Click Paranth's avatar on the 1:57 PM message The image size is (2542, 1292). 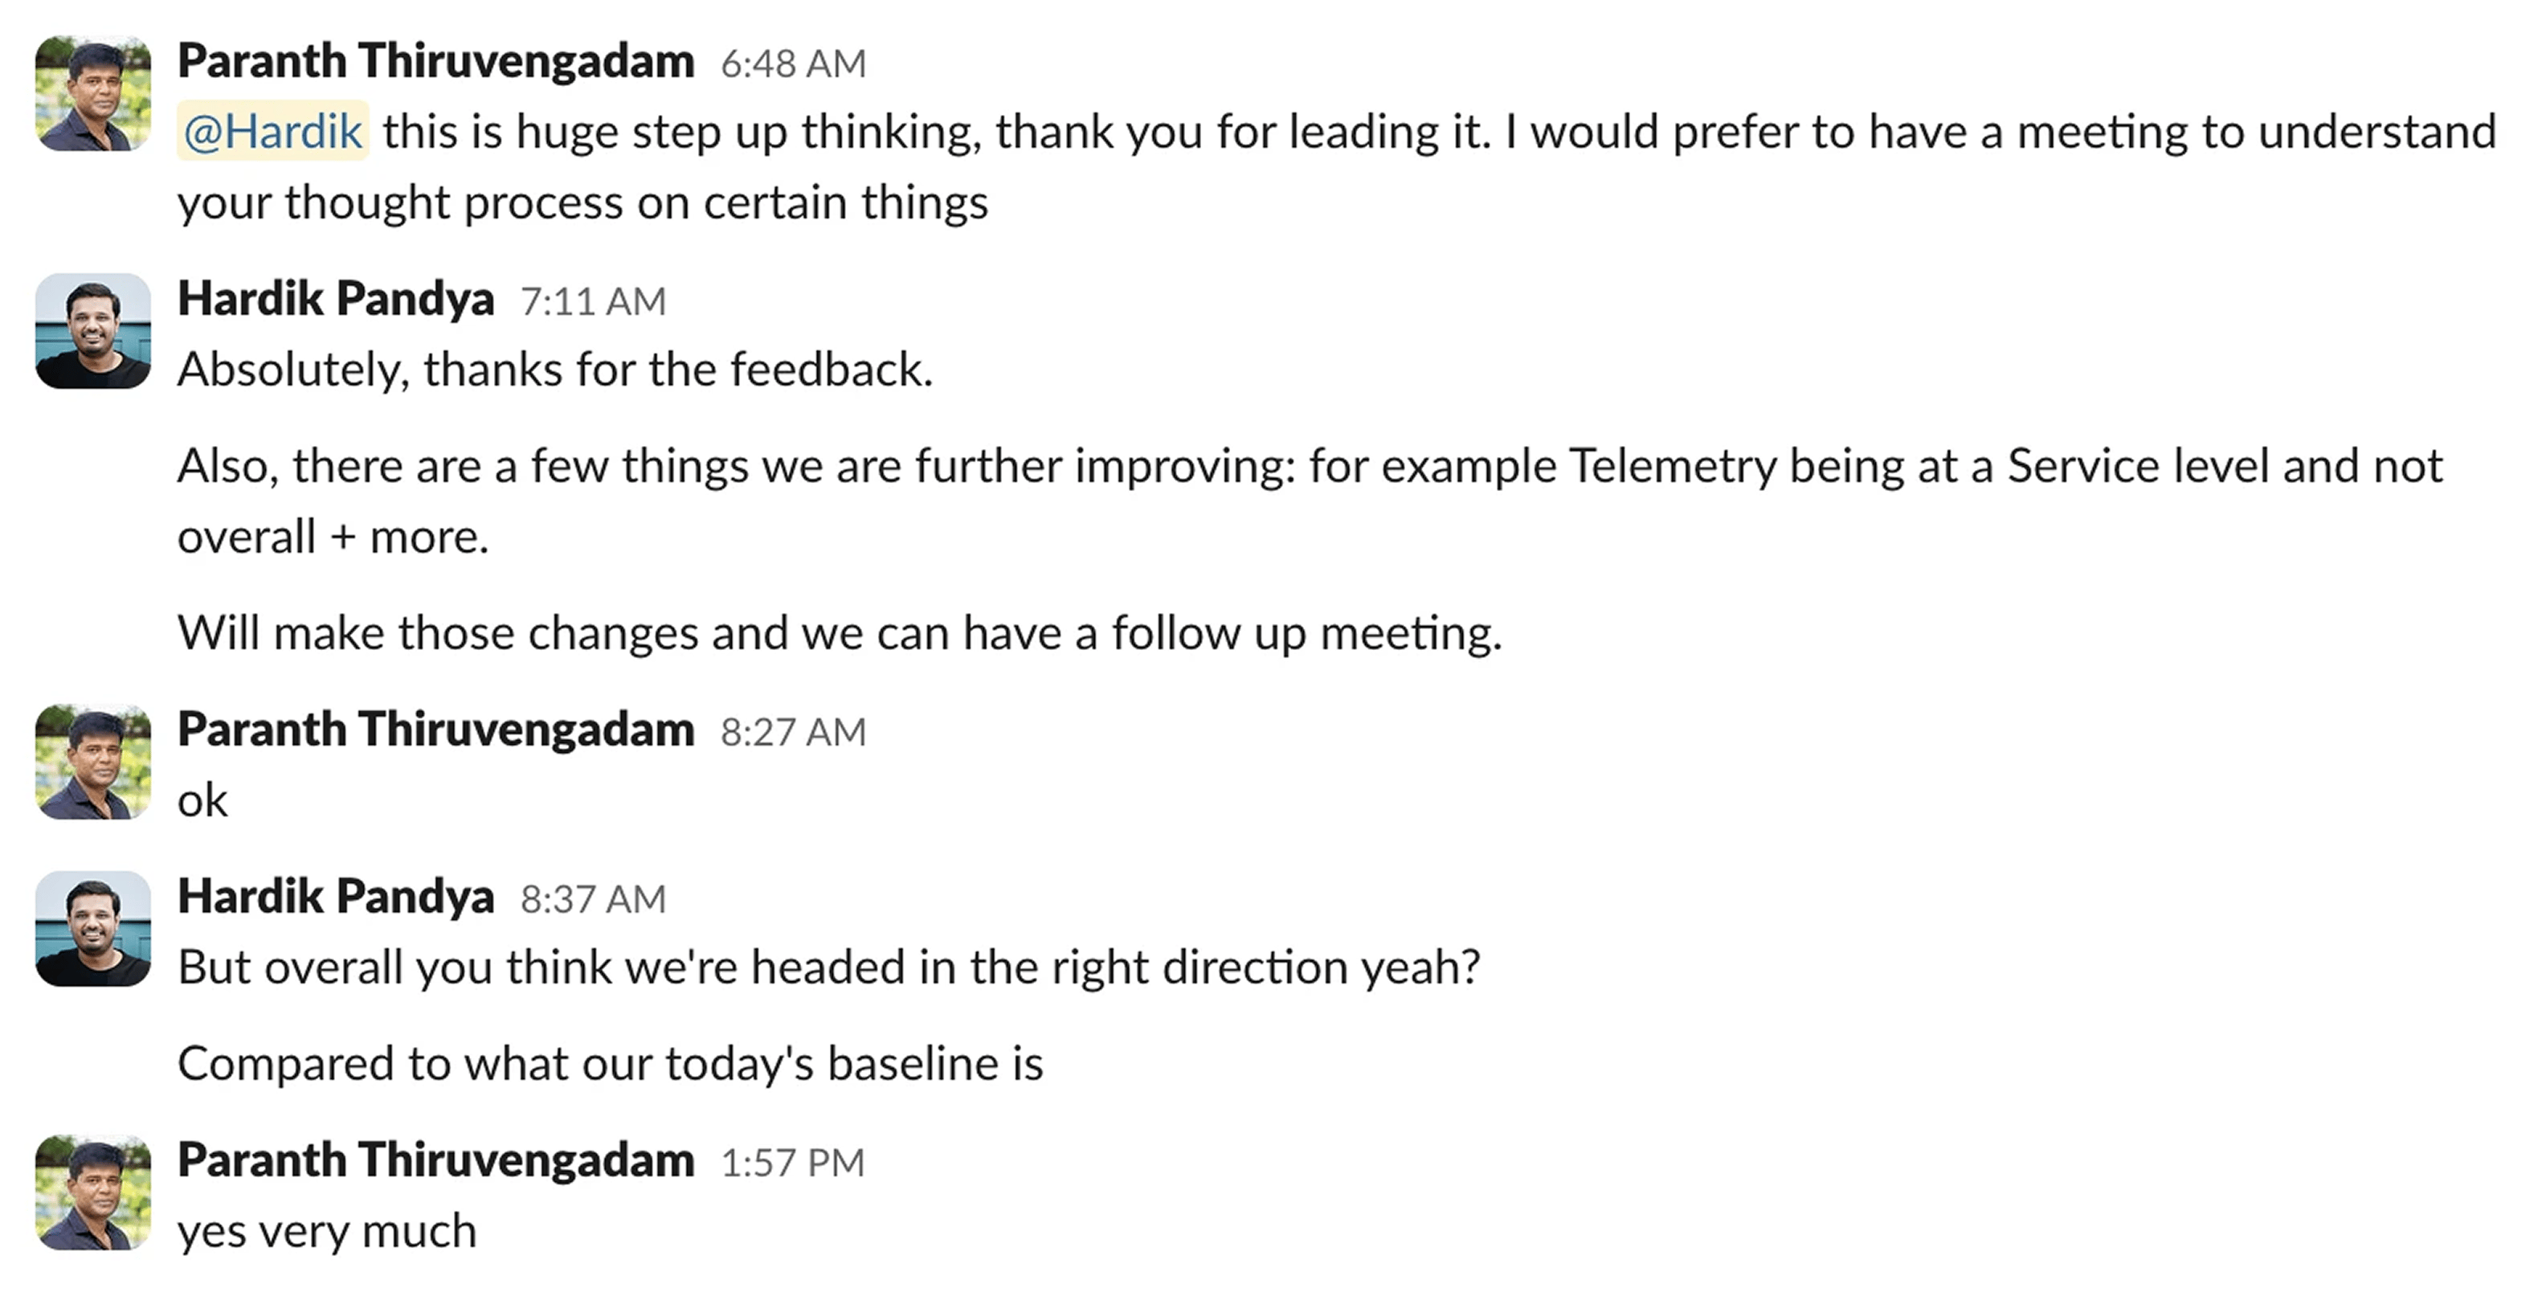(92, 1192)
